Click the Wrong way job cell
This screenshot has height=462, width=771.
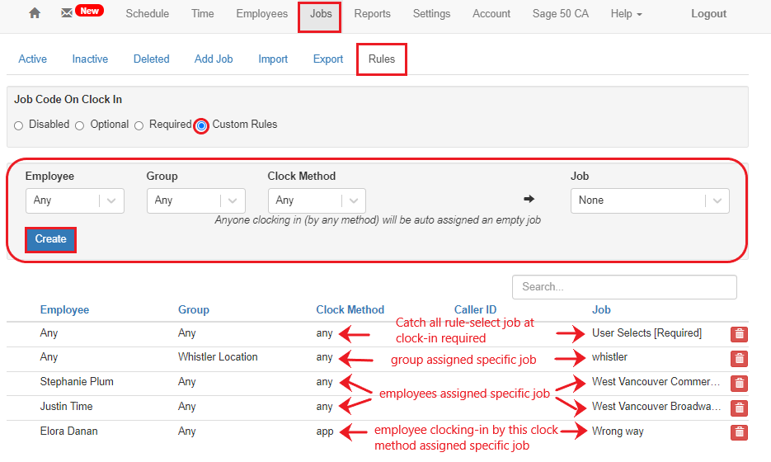tap(618, 431)
